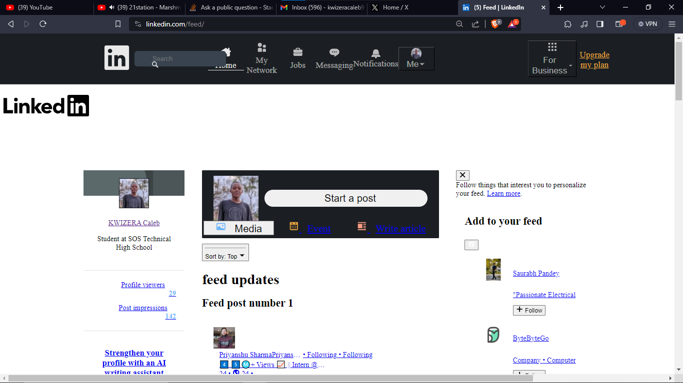Click the site info icon before URL
Image resolution: width=683 pixels, height=383 pixels.
pos(138,24)
